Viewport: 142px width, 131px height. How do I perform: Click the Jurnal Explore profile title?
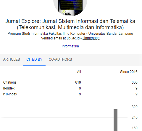tap(70, 24)
